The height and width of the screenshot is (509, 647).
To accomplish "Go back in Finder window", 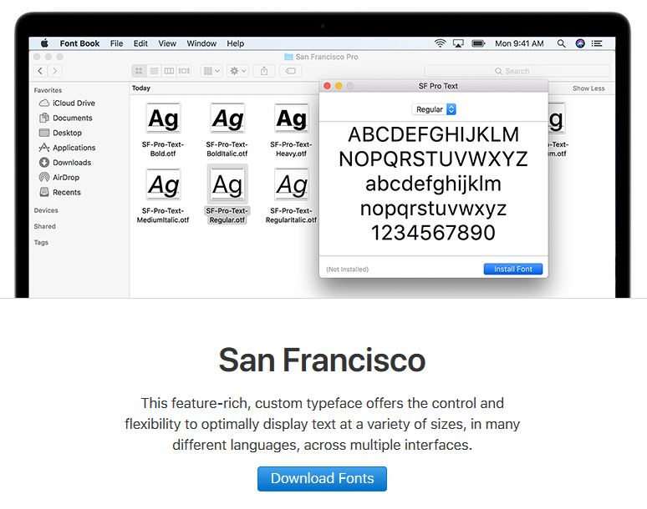I will pyautogui.click(x=40, y=71).
